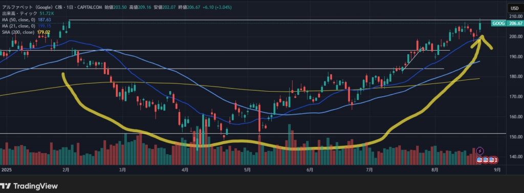Click the 8月 label on time axis

[x=434, y=170]
